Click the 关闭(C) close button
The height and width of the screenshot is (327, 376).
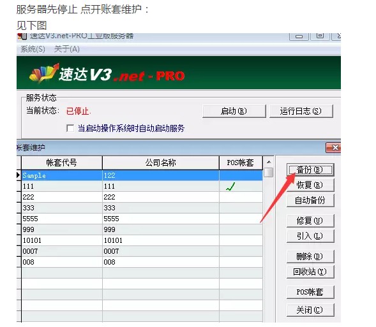[x=310, y=310]
